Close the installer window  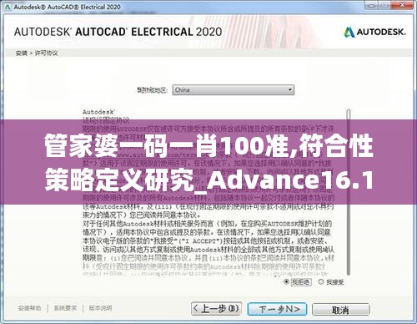pyautogui.click(x=402, y=5)
